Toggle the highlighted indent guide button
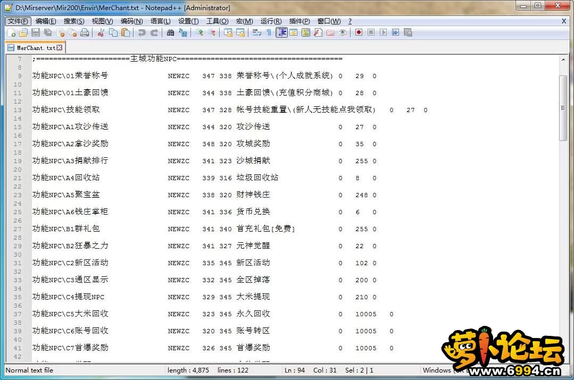This screenshot has width=574, height=380. (281, 33)
